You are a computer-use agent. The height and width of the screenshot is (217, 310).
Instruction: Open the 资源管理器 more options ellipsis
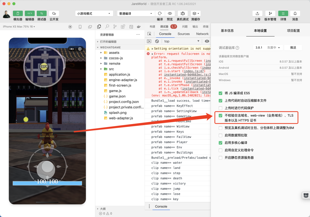click(138, 34)
